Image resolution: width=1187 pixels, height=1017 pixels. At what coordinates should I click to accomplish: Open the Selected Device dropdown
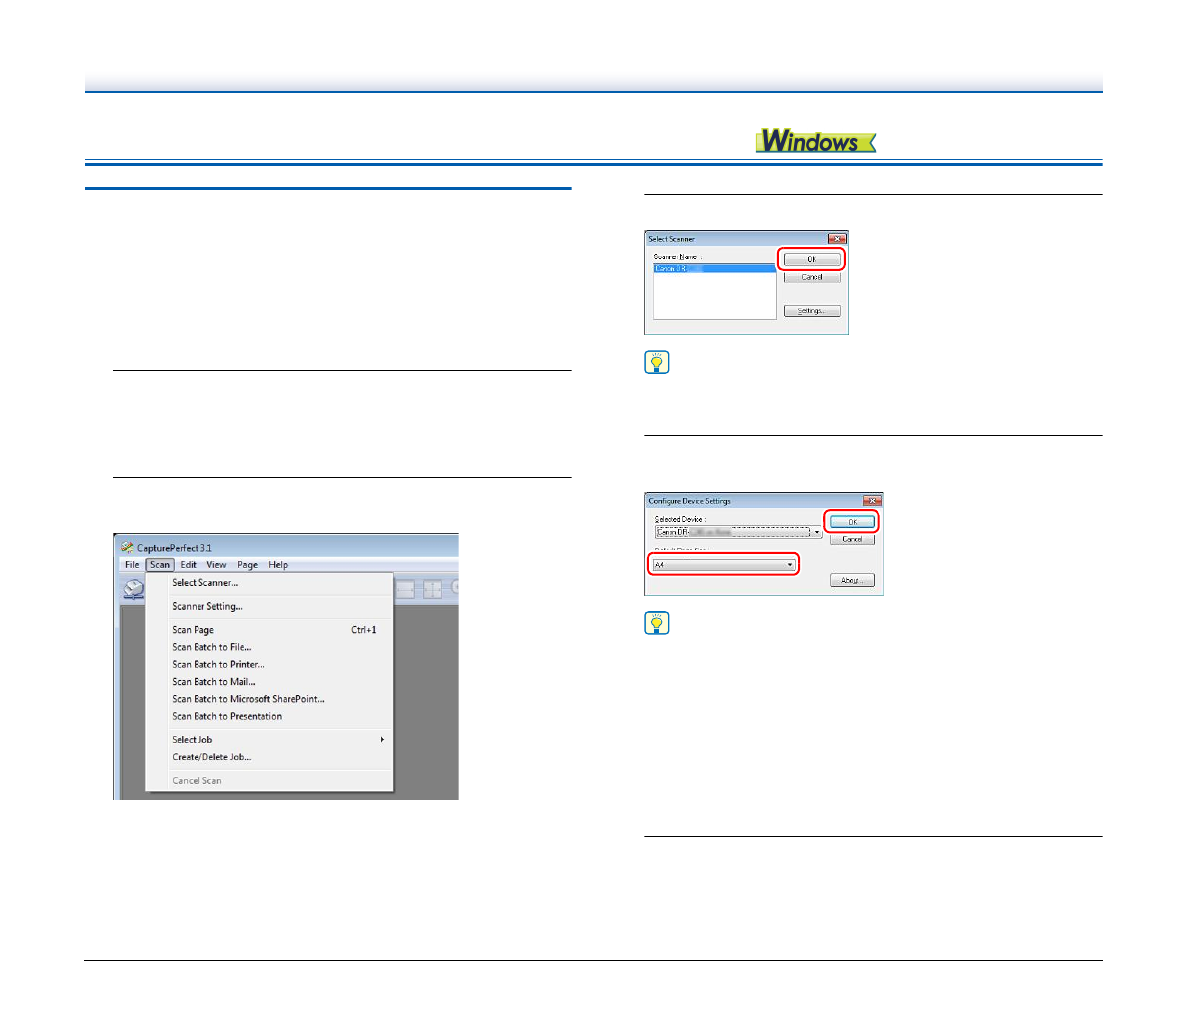pos(817,533)
